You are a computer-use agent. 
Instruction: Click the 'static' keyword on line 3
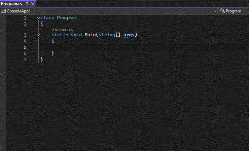pos(60,35)
